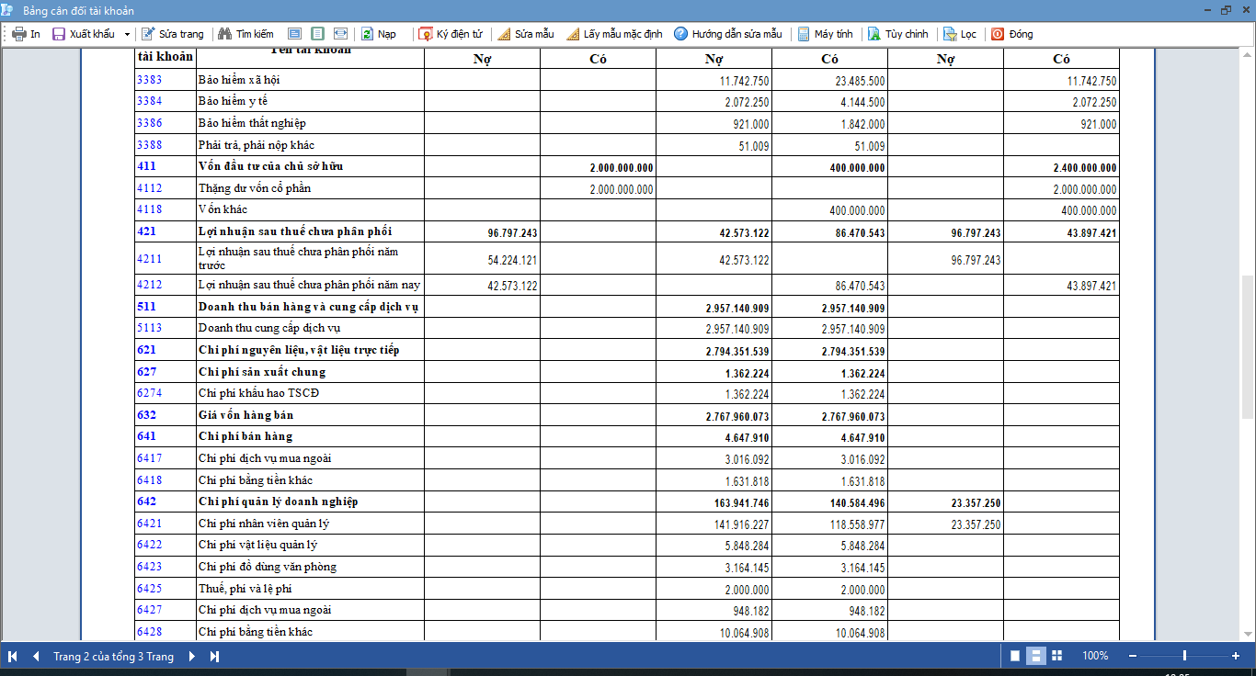This screenshot has height=676, width=1256.
Task: Click the Lọc filter icon
Action: click(950, 34)
